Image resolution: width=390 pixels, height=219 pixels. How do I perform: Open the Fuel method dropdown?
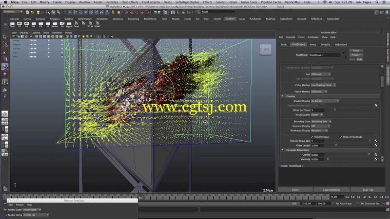click(321, 74)
